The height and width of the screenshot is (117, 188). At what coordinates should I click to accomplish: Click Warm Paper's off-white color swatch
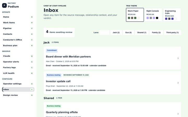138,18
